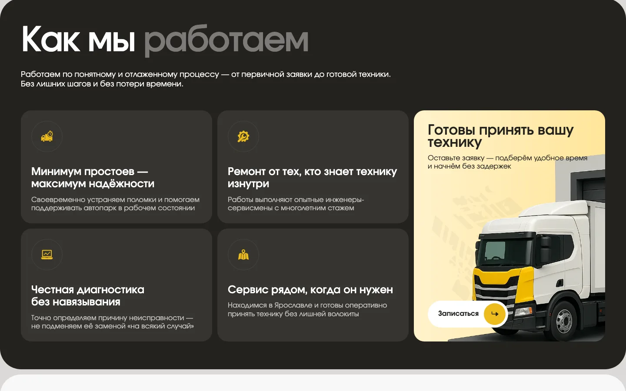Click the gear and wrench repair icon
The image size is (626, 391).
click(x=243, y=136)
